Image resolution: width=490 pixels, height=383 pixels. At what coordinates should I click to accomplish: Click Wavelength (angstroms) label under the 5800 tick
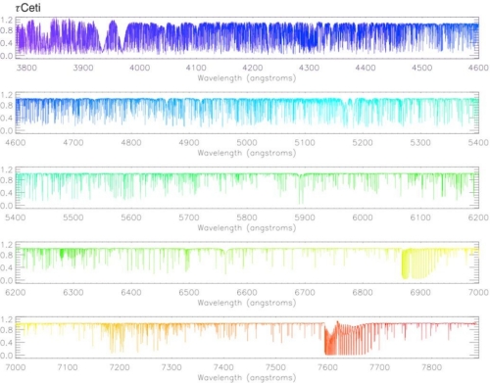(x=247, y=228)
